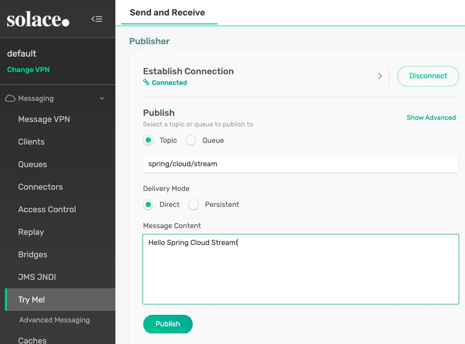The height and width of the screenshot is (344, 465).
Task: Click the Solace logo
Action: (x=38, y=20)
